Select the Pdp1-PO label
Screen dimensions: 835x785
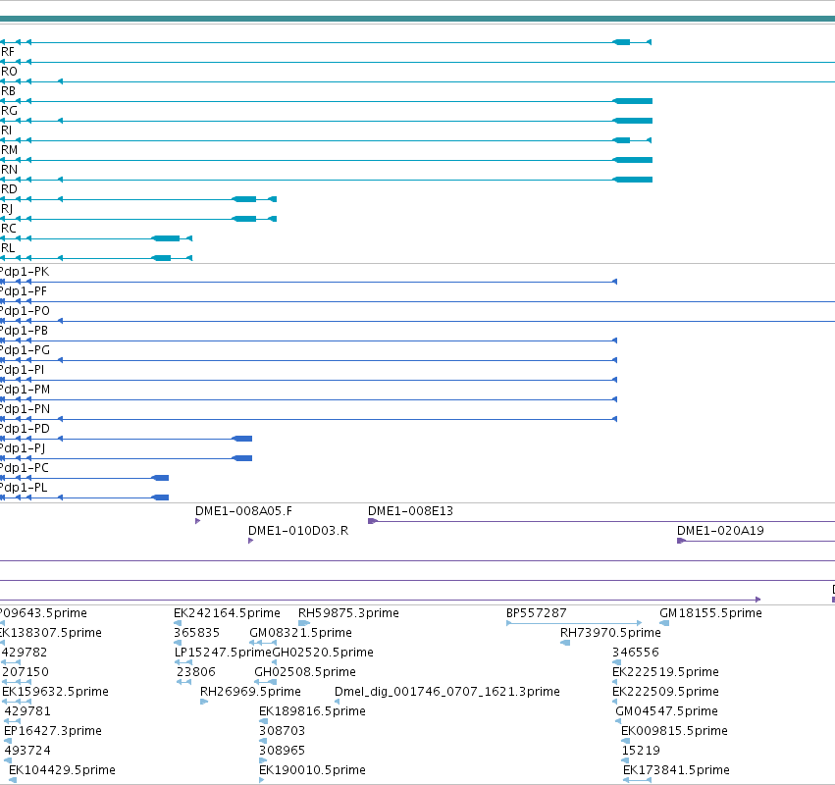(x=26, y=311)
